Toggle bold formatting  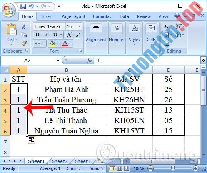(37, 35)
